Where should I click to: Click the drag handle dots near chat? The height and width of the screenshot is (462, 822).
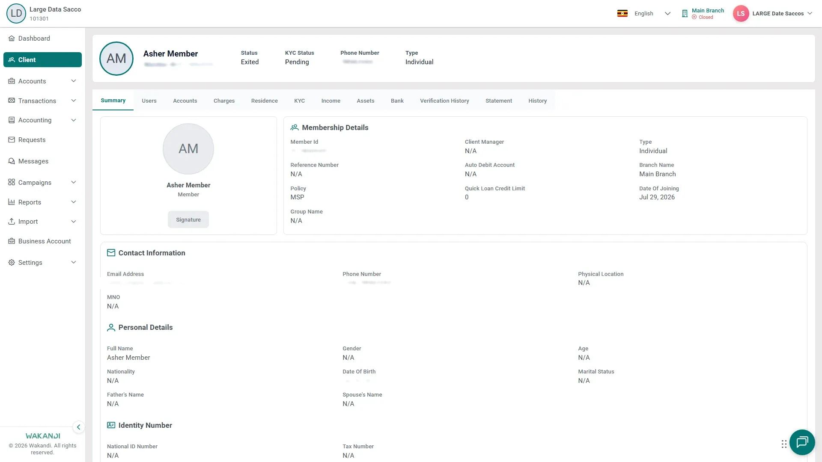[x=784, y=444]
